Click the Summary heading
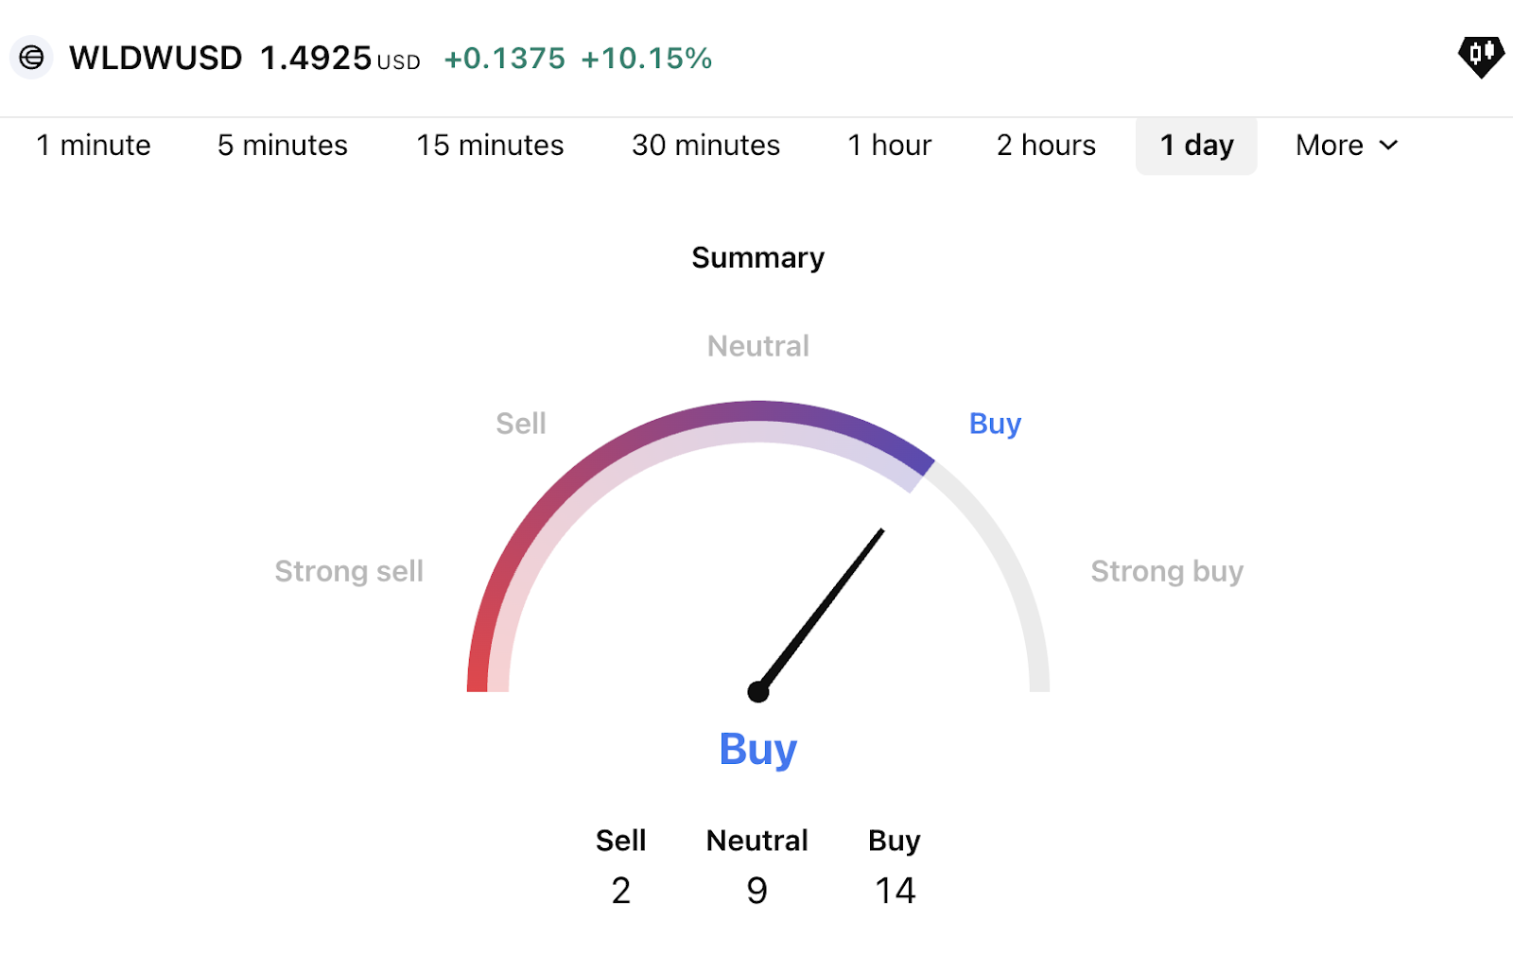1513x954 pixels. 757,258
